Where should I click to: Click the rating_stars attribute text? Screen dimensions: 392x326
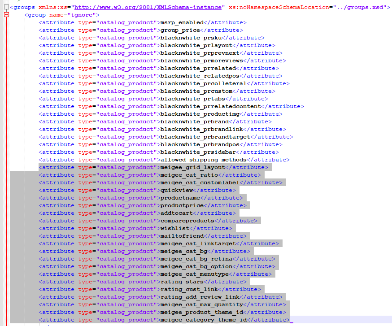point(182,282)
